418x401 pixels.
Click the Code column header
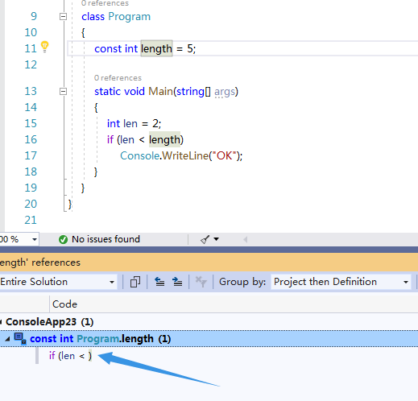[x=64, y=304]
